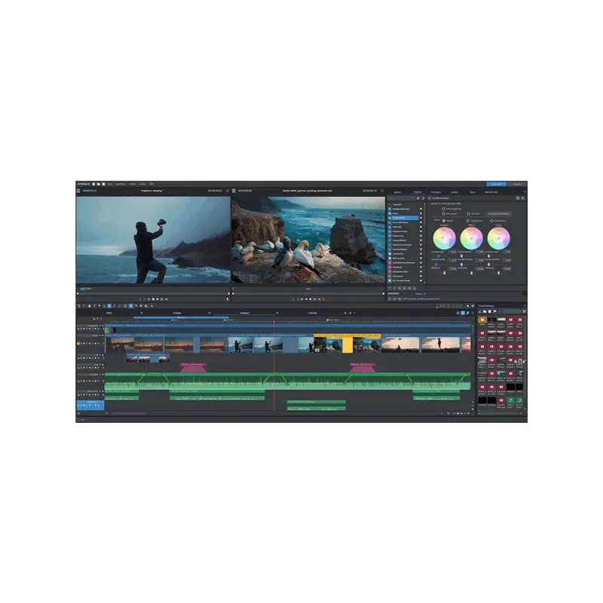Click the trash icon in the Farbkorrektur panel header
The width and height of the screenshot is (603, 603).
[518, 198]
